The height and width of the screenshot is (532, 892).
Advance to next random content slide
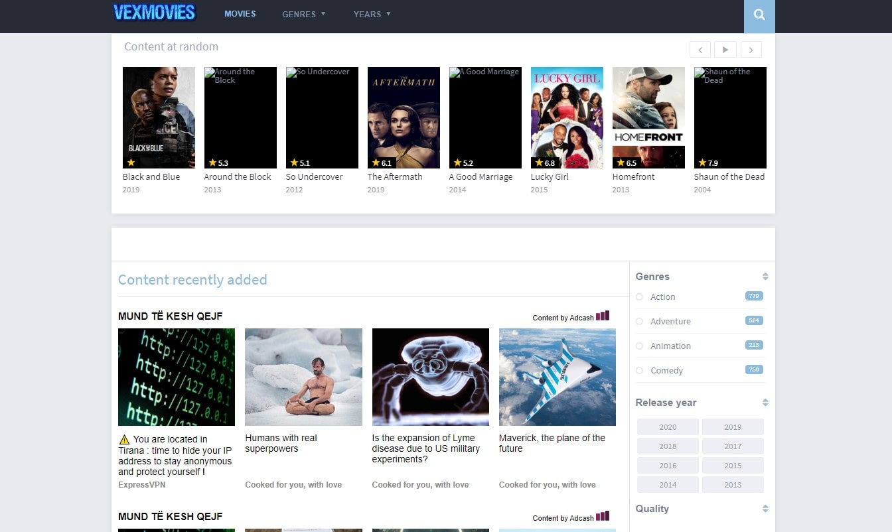click(751, 50)
